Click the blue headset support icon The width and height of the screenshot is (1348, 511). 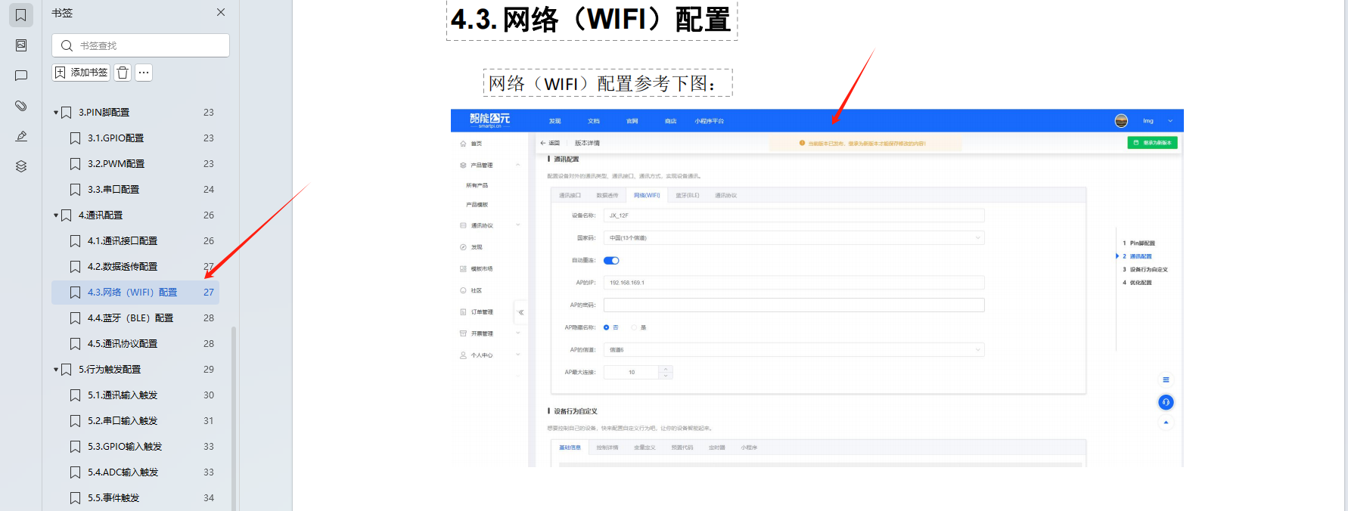(1166, 402)
